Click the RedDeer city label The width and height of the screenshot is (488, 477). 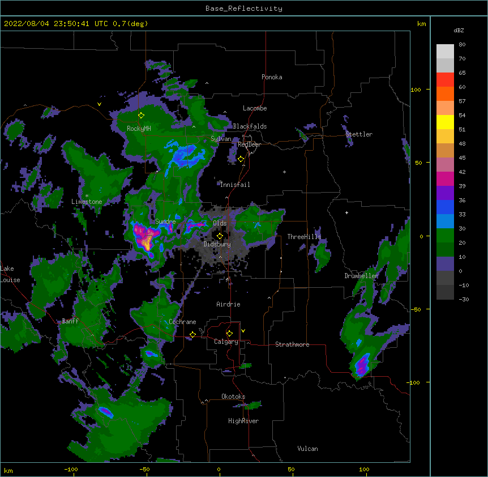[x=249, y=144]
